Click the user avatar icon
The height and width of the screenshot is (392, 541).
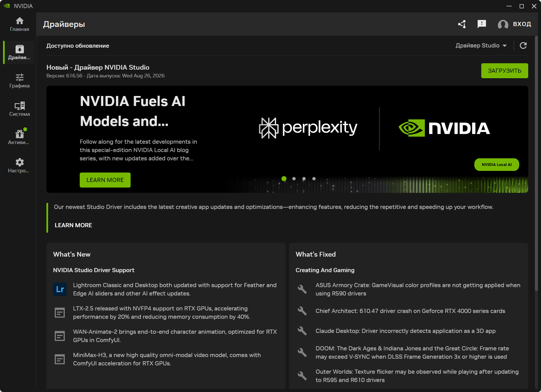[503, 24]
